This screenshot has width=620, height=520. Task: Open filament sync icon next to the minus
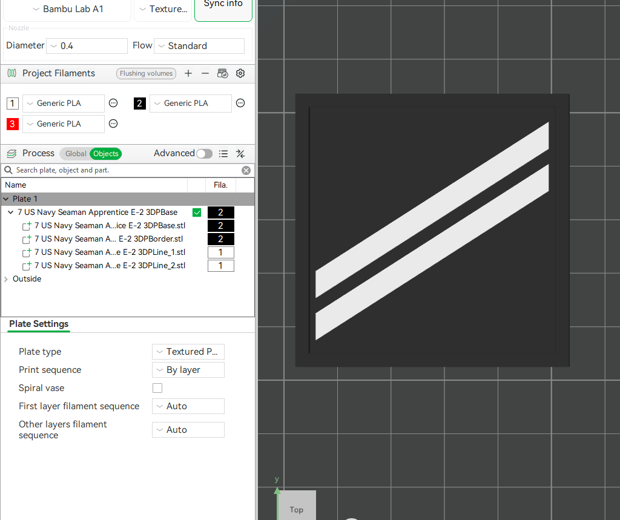click(x=222, y=73)
